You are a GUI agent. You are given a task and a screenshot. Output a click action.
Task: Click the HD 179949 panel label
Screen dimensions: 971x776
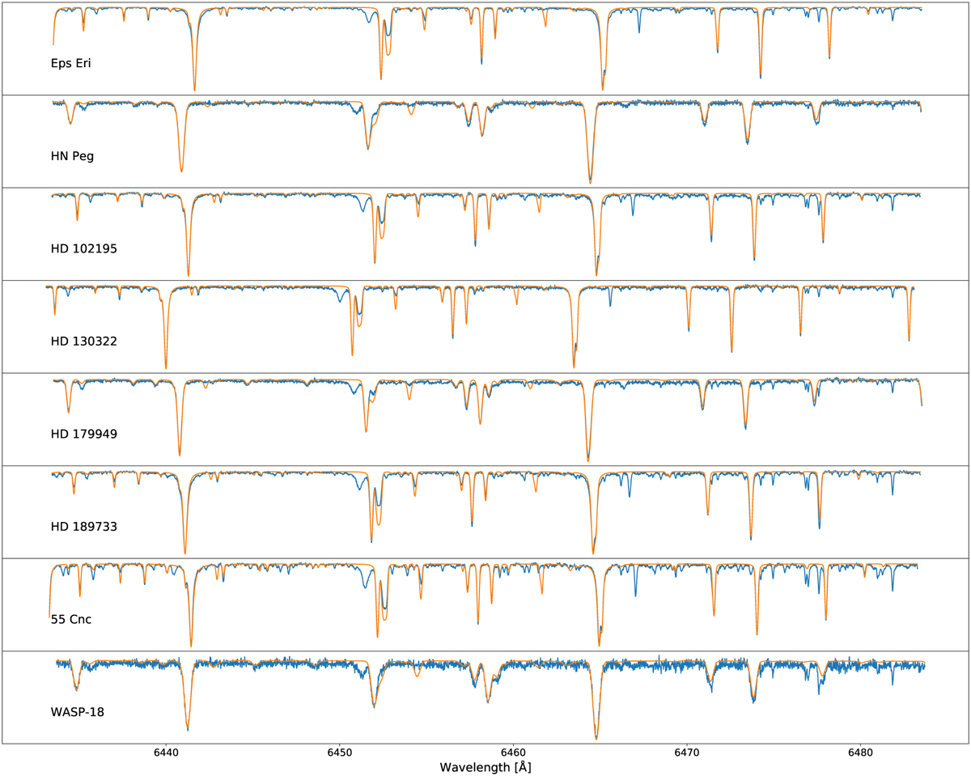84,434
